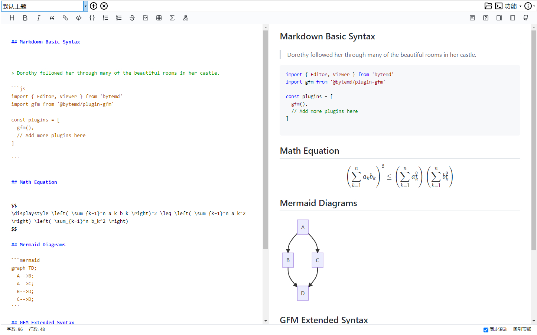Click the 'Mermaid Diagrams' preview heading
This screenshot has width=537, height=335.
pyautogui.click(x=319, y=203)
